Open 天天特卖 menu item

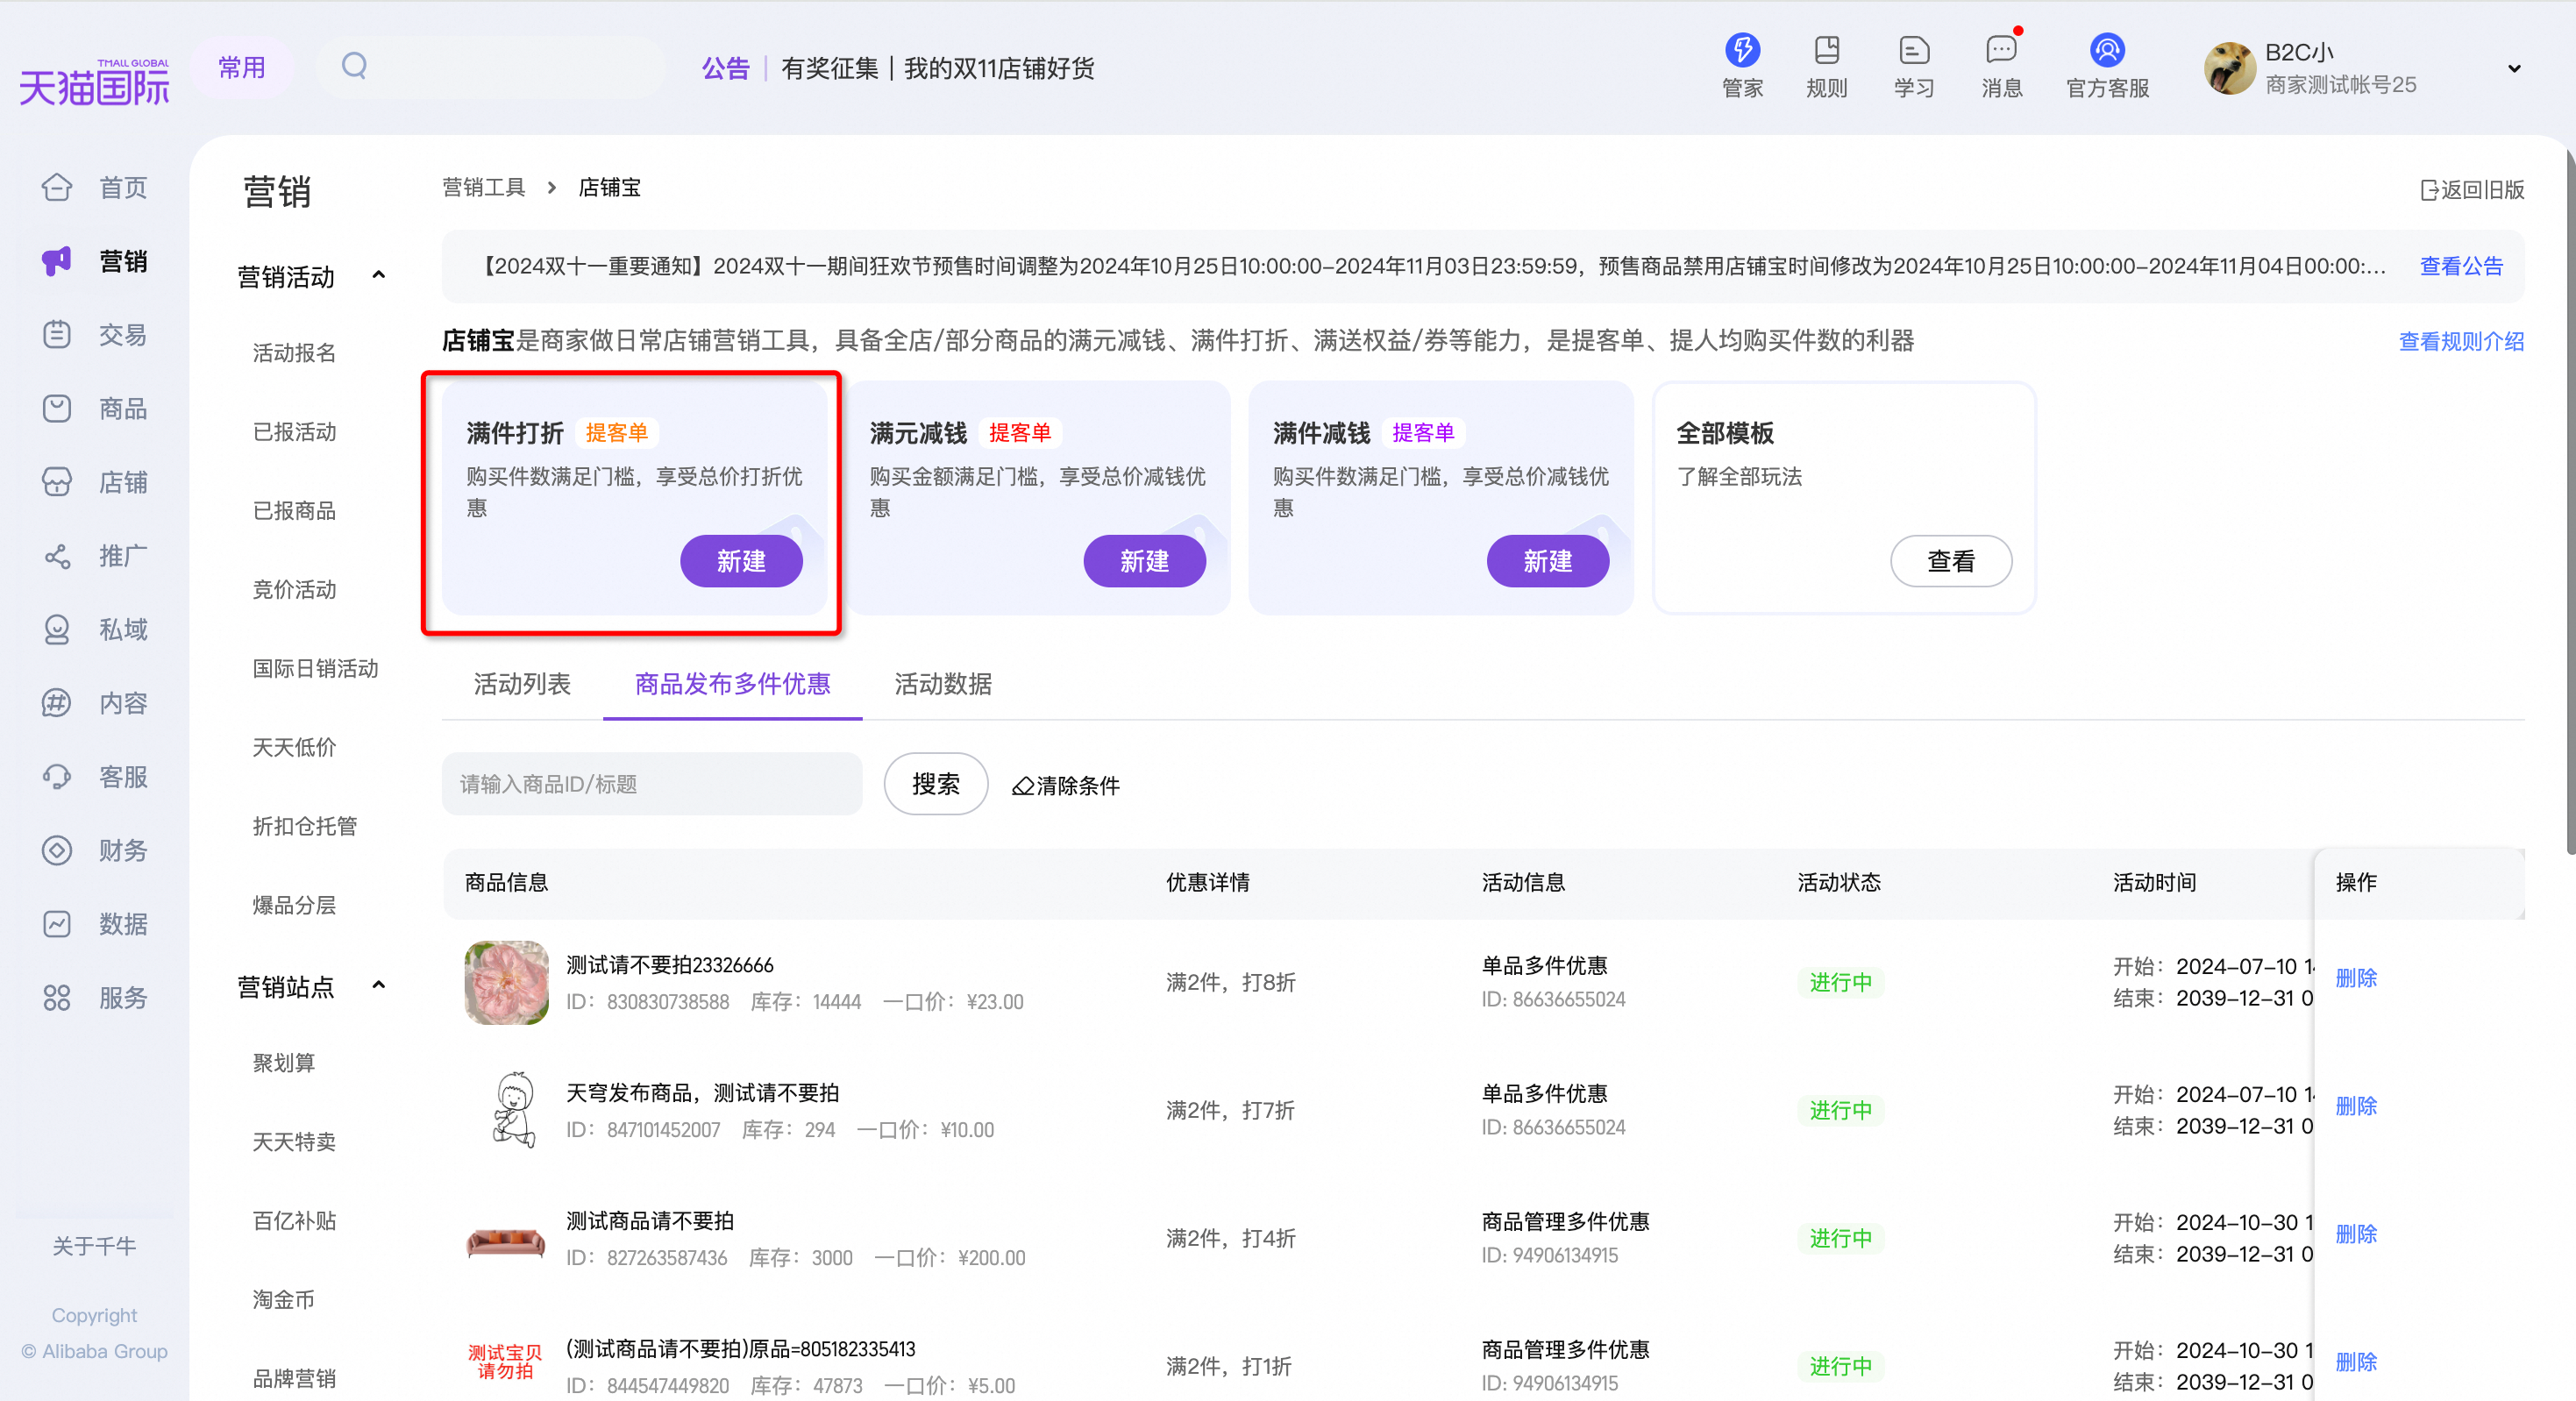(294, 1142)
